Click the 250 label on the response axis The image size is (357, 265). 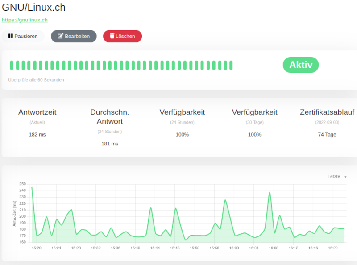click(x=23, y=184)
